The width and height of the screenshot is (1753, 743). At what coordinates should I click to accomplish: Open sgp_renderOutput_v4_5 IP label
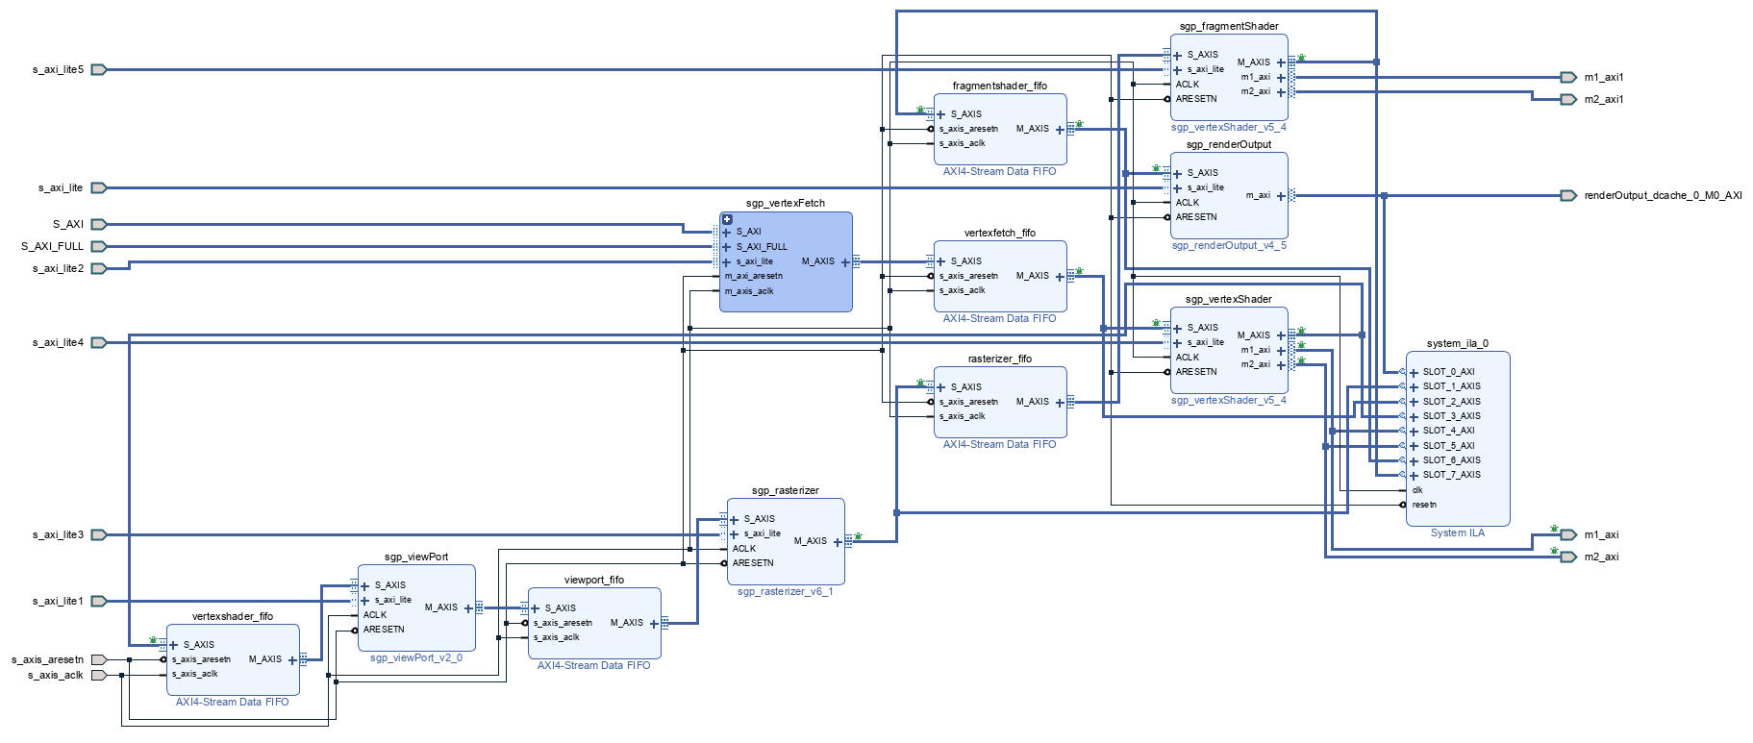pyautogui.click(x=1228, y=245)
